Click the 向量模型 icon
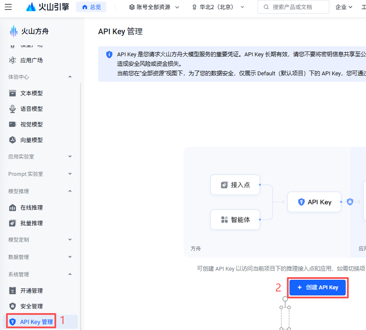Viewport: 366px width, 330px height. pyautogui.click(x=13, y=140)
